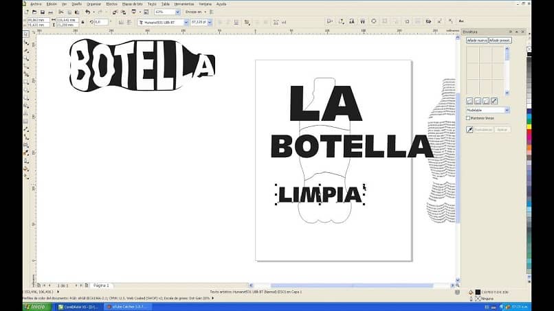Toggle straight line envelope mode
The image size is (554, 311).
[x=469, y=102]
